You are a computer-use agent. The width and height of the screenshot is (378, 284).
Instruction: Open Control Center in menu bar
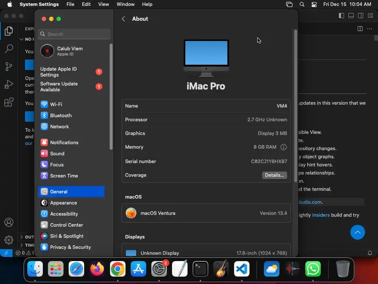[x=314, y=4]
